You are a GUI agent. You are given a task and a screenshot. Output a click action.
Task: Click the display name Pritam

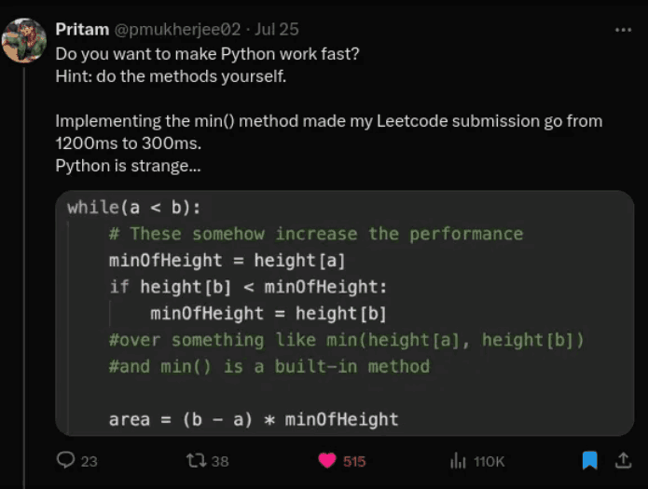[81, 30]
